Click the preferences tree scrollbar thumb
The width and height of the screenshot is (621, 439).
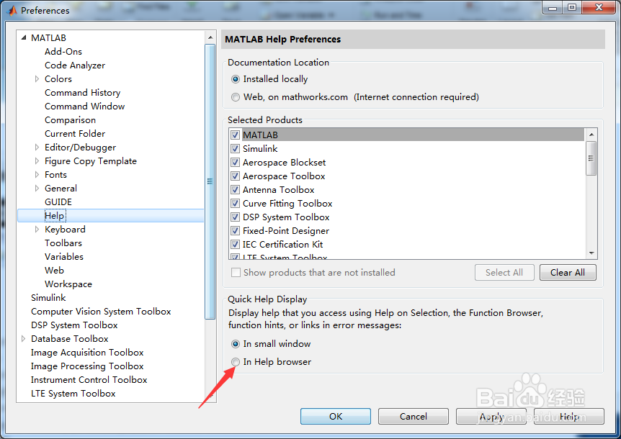[210, 181]
